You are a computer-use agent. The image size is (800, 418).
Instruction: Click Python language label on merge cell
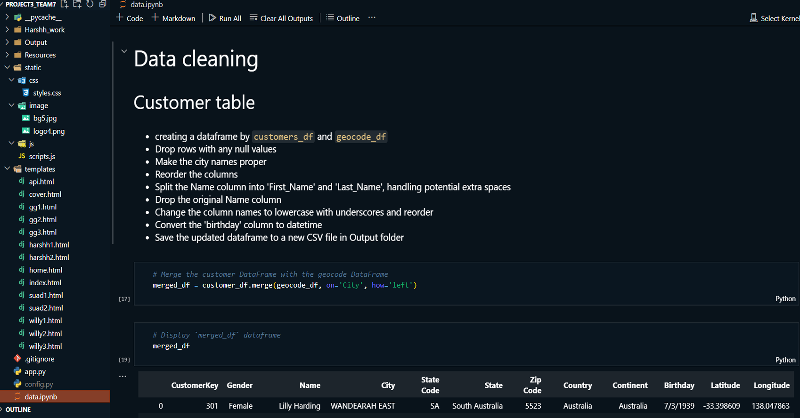coord(785,299)
